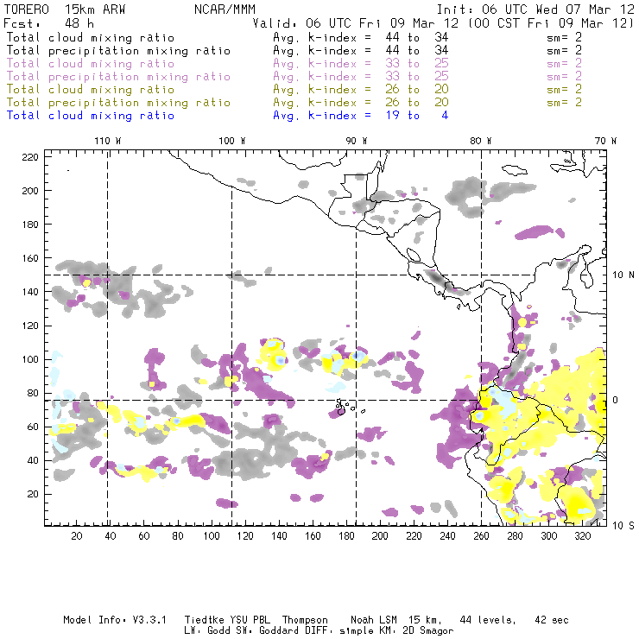
Task: Click '44 levels,' in the footer
Action: (x=488, y=620)
